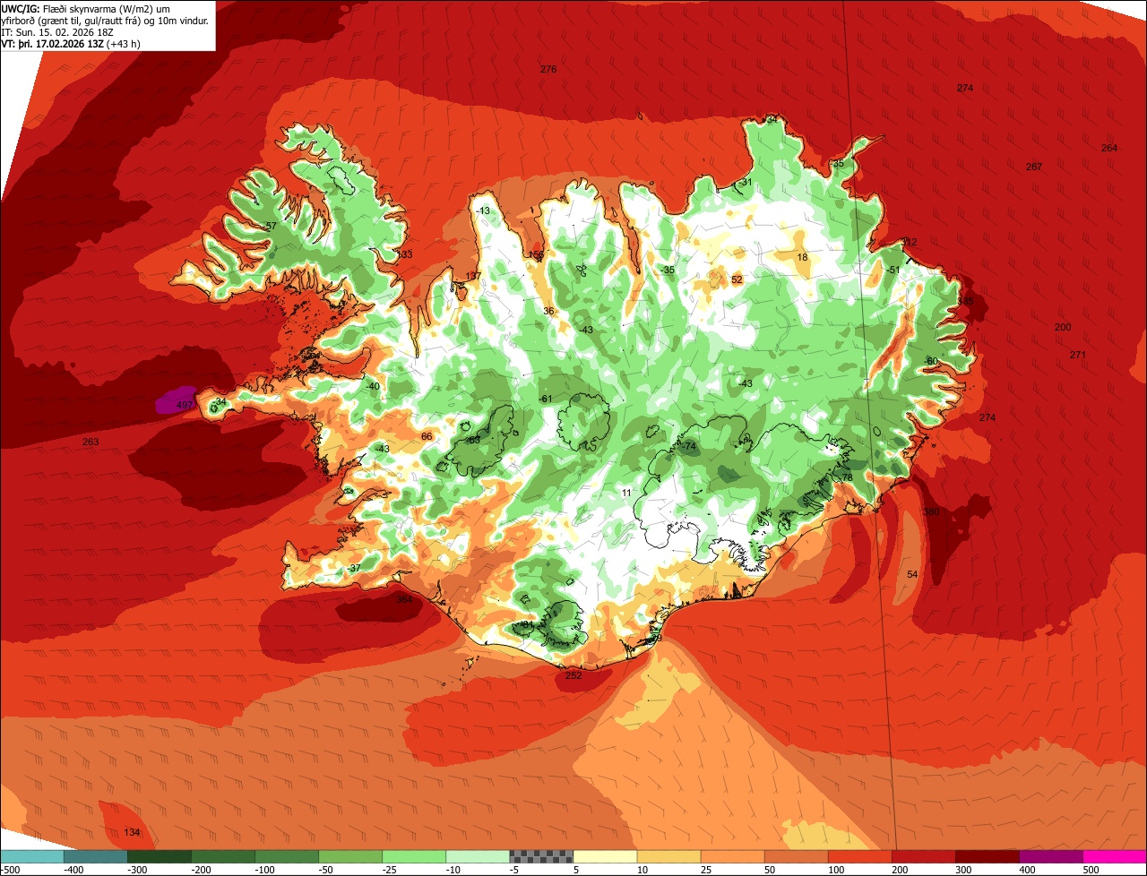Click the 497 value on the purple patch
Screen dimensions: 1147x876
click(x=185, y=406)
